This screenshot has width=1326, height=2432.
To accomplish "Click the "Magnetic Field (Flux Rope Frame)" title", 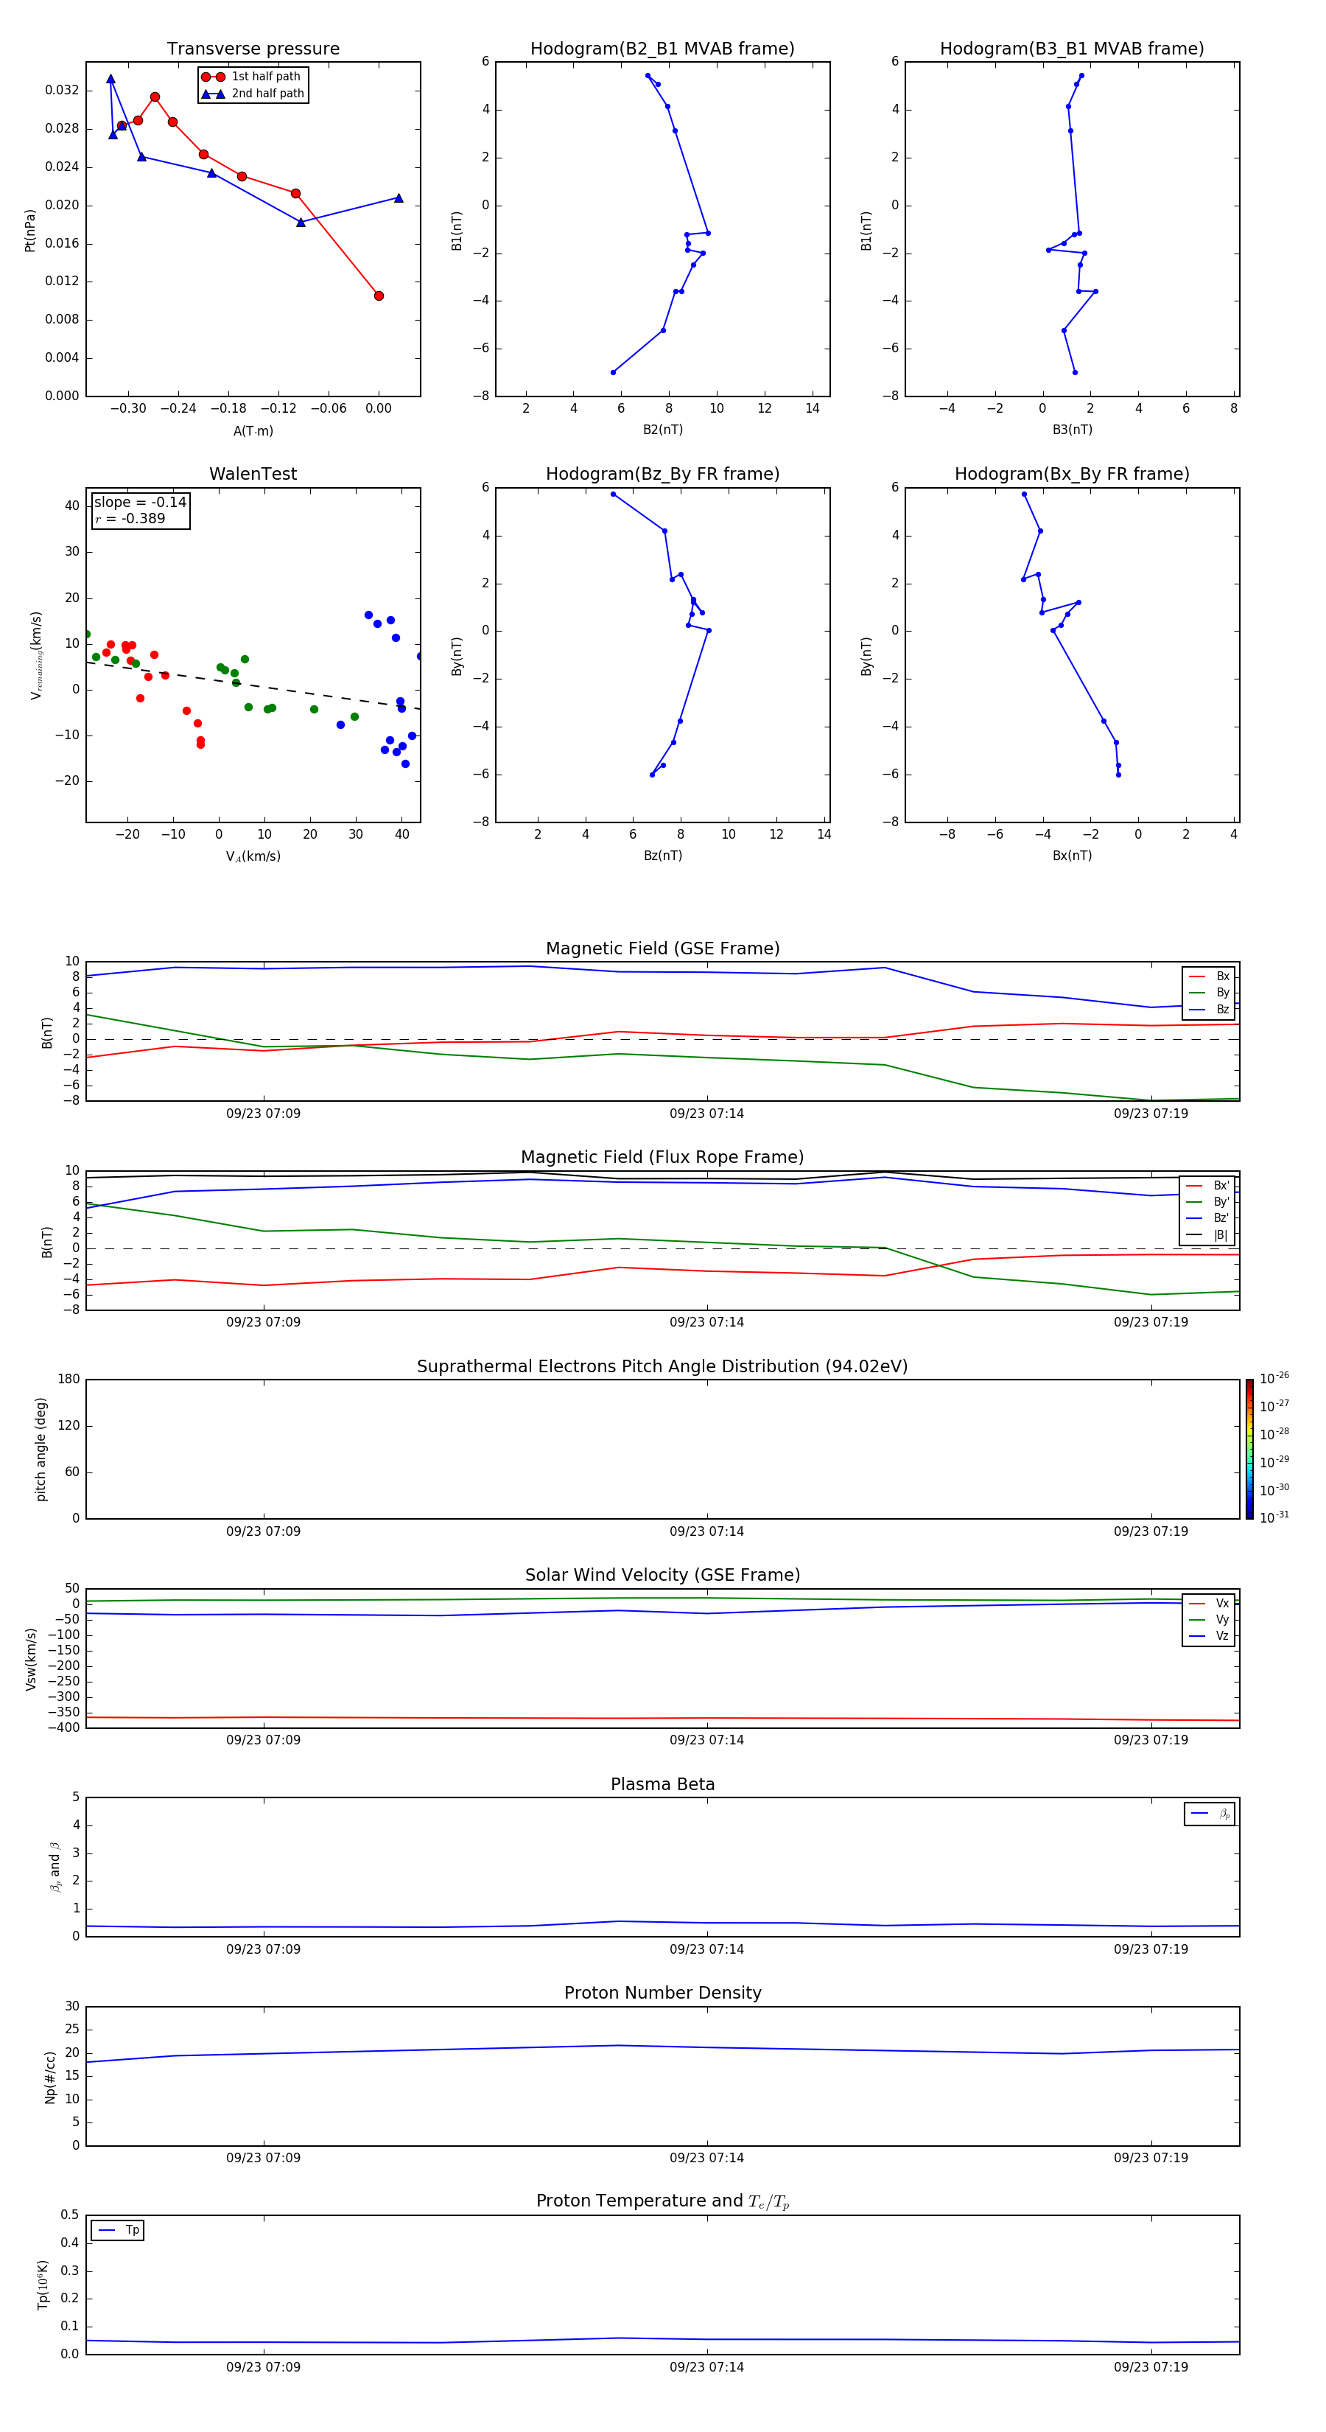I will tap(662, 1158).
